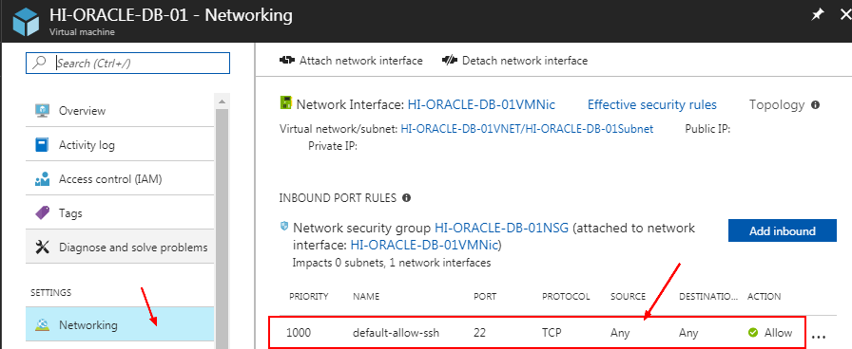Image resolution: width=852 pixels, height=349 pixels.
Task: Click port 22 cell
Action: pyautogui.click(x=479, y=333)
